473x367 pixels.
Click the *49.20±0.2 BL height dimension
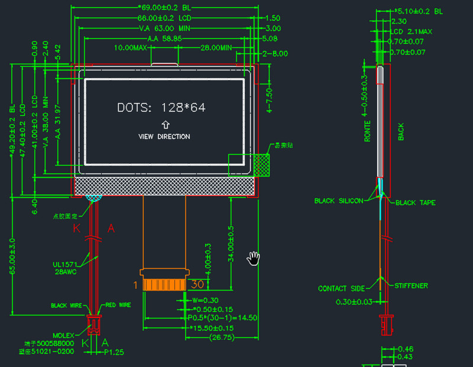coord(12,131)
